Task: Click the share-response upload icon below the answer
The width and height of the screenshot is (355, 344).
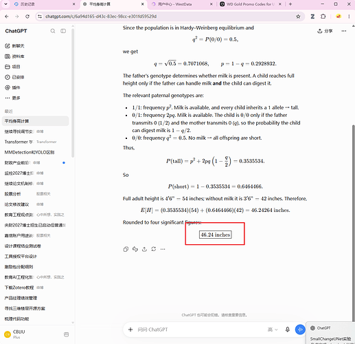Action: [144, 249]
